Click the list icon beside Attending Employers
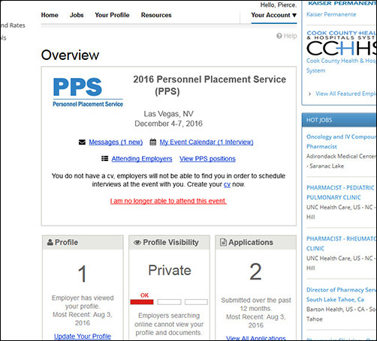Viewport: 377px width, 341px height. point(104,159)
